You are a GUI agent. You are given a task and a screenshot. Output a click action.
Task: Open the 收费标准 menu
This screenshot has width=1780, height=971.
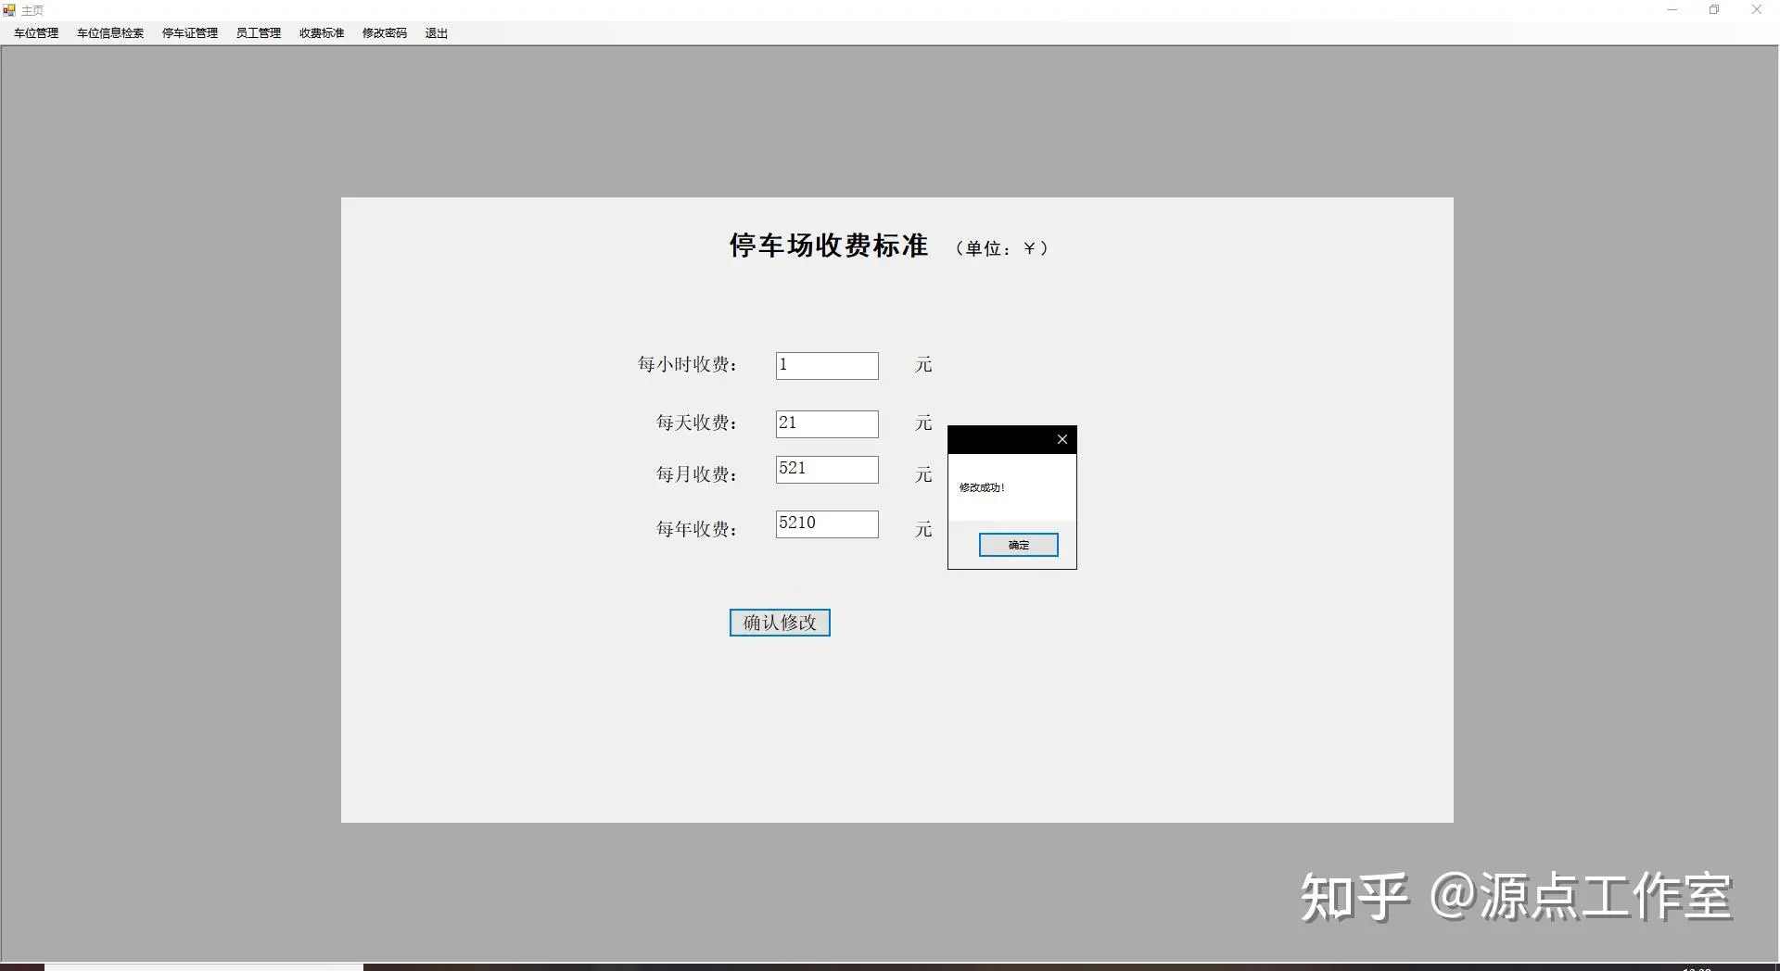322,33
